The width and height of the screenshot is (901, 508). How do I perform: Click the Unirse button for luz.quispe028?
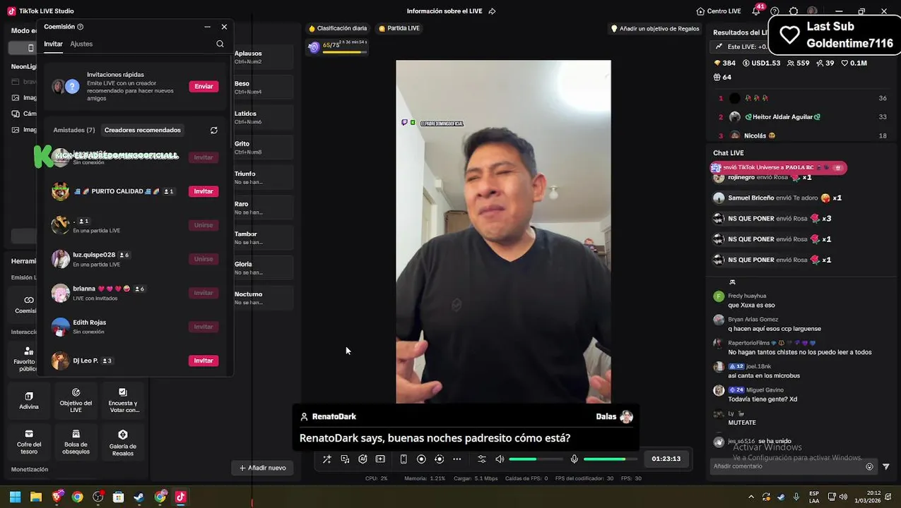204,259
